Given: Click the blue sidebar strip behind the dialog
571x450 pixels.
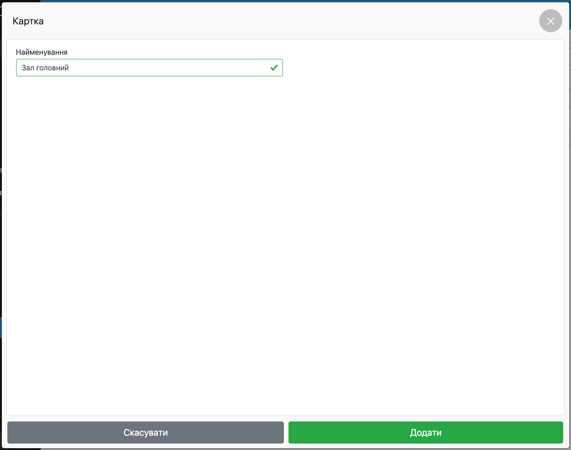Looking at the screenshot, I should coord(0,328).
